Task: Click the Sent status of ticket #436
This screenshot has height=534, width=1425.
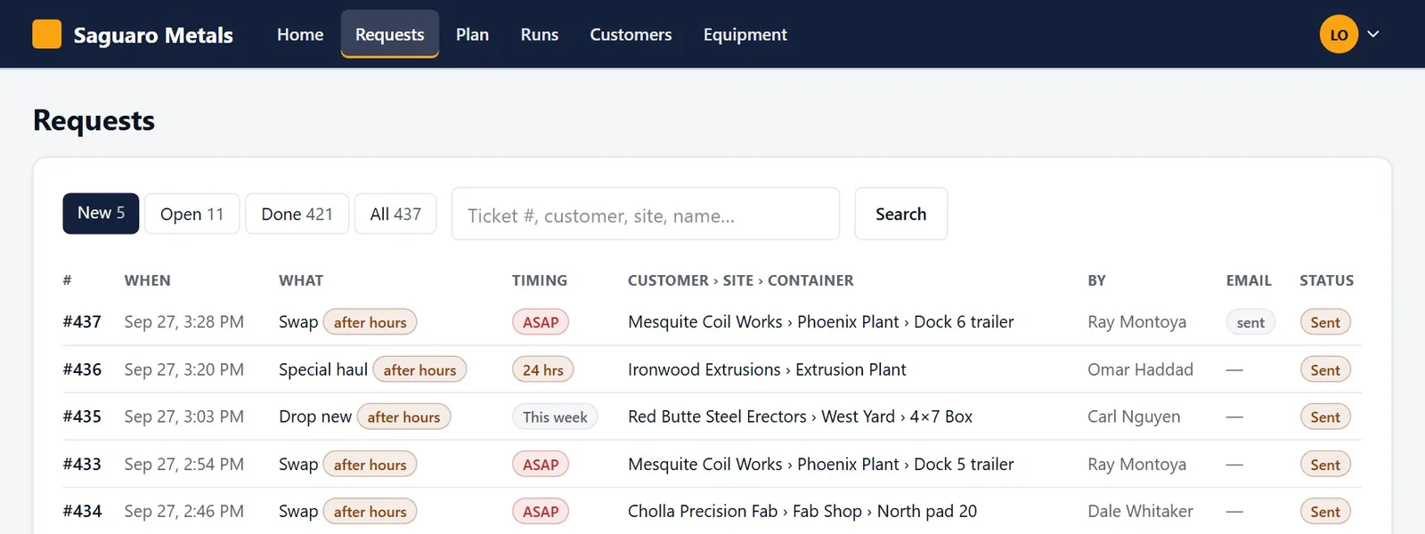Action: click(x=1325, y=369)
